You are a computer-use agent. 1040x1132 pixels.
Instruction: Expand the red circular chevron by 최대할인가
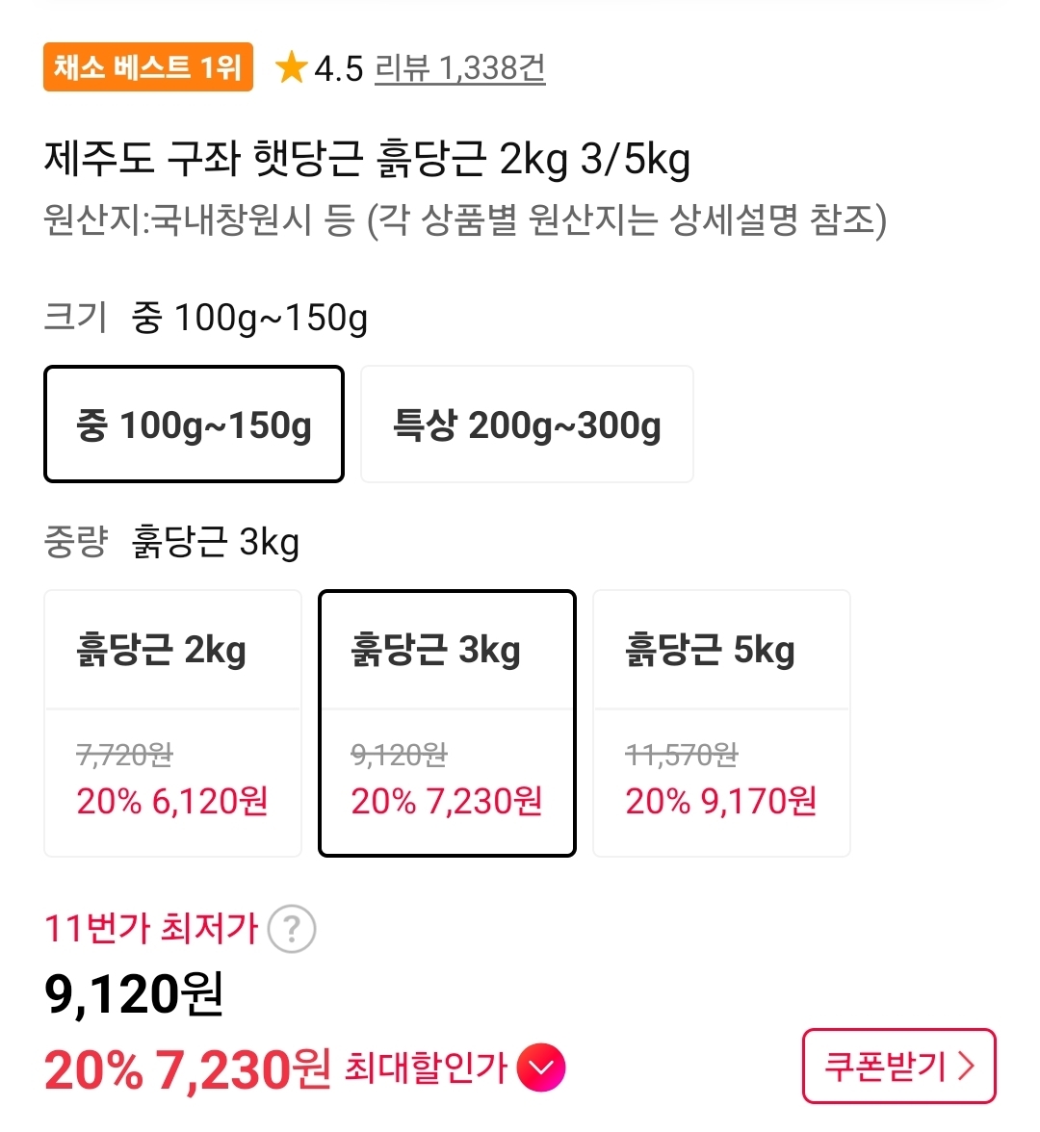(x=541, y=1068)
